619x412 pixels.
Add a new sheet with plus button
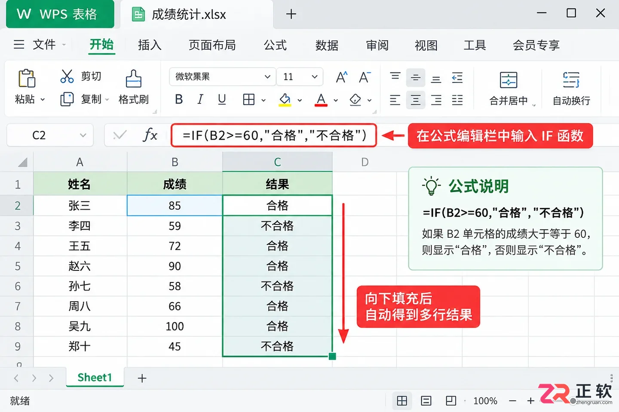pyautogui.click(x=142, y=378)
